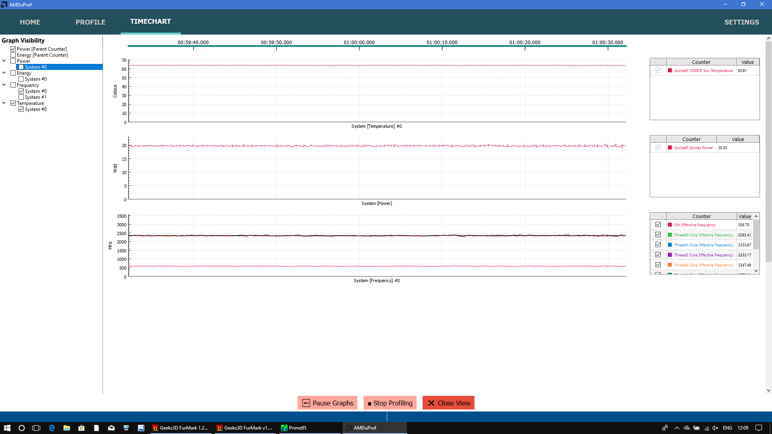Open File Explorer from the taskbar

[x=67, y=428]
